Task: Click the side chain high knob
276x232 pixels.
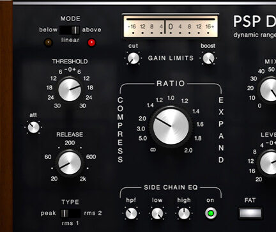Action: pyautogui.click(x=184, y=213)
